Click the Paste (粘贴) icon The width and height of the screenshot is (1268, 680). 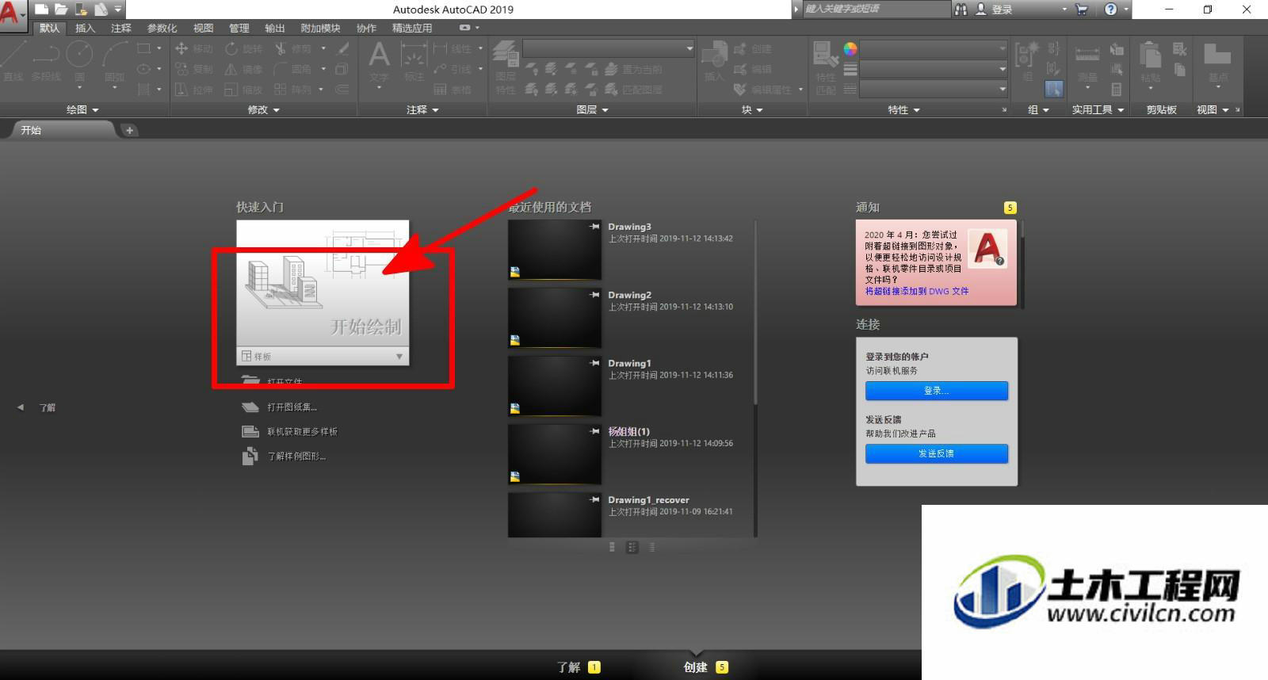[1150, 62]
